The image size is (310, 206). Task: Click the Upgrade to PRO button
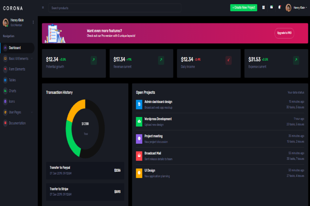pyautogui.click(x=284, y=33)
